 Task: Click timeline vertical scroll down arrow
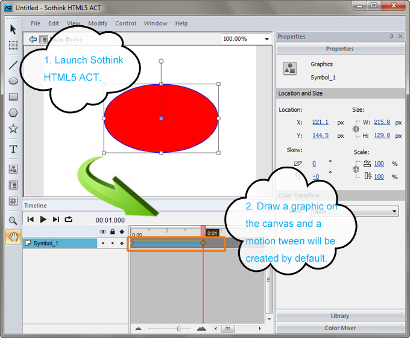point(269,319)
